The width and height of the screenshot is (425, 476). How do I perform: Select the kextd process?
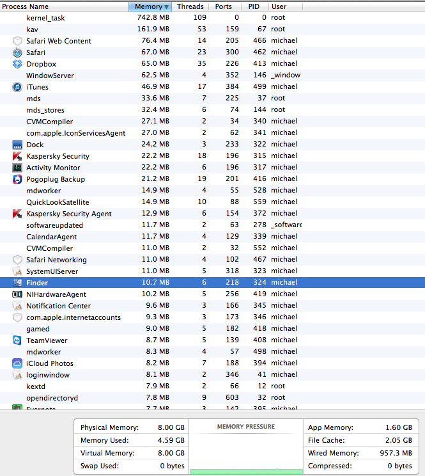(x=212, y=386)
